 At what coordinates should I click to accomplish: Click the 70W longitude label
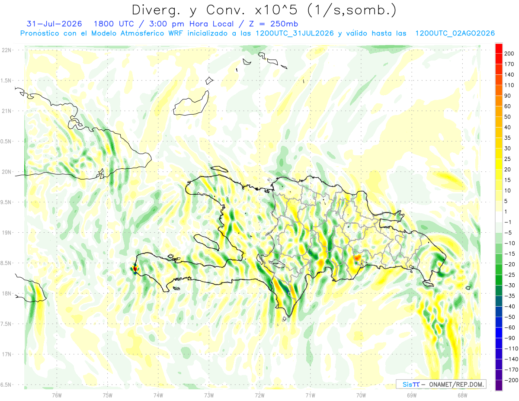pyautogui.click(x=361, y=395)
